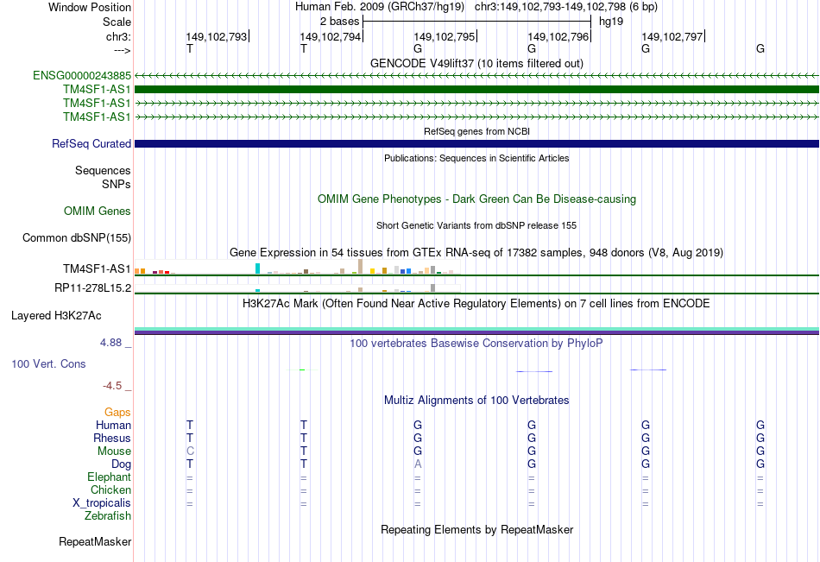This screenshot has height=562, width=820.
Task: Click position label 149,102,797
Action: click(672, 36)
